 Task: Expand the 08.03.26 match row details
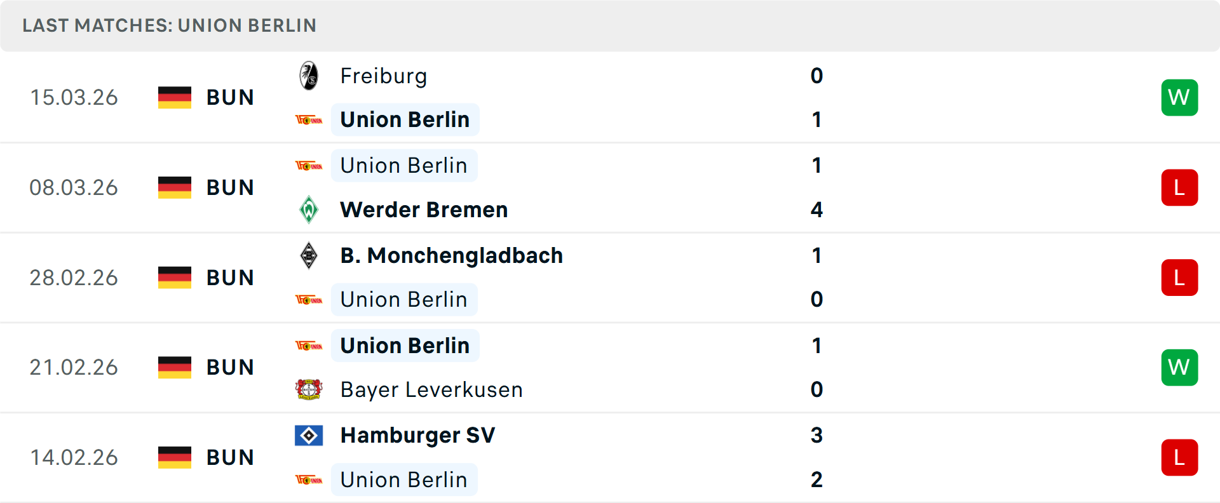(x=610, y=187)
